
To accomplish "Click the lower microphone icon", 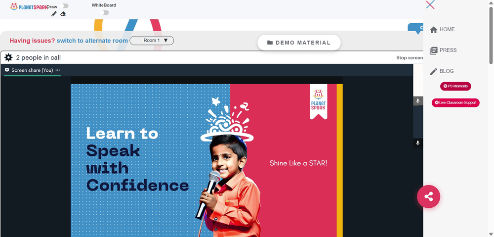I will pyautogui.click(x=418, y=143).
